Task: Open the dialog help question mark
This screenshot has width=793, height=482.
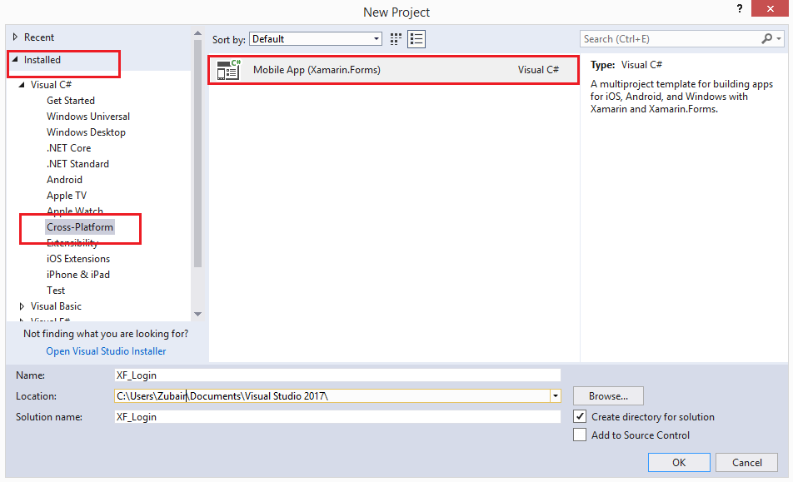Action: point(739,9)
